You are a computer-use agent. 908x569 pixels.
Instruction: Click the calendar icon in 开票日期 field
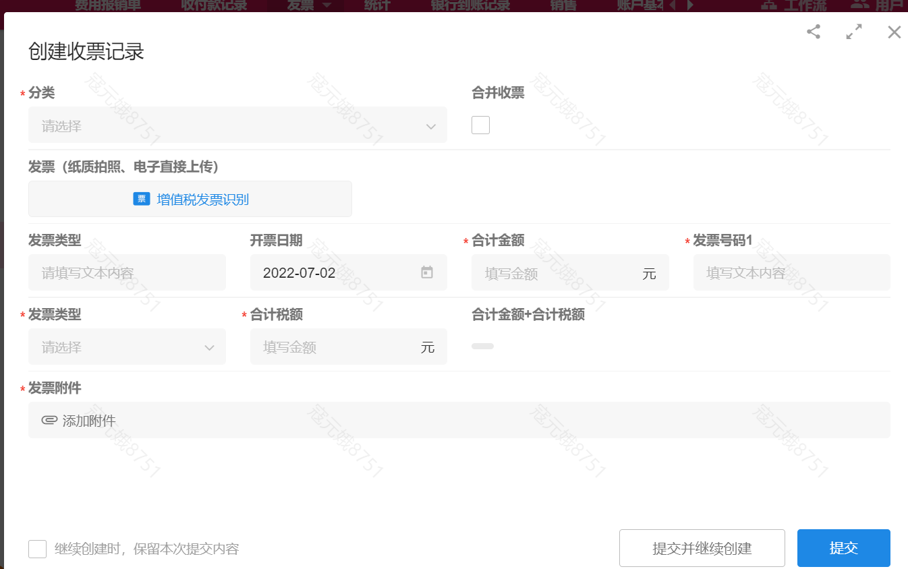point(426,272)
